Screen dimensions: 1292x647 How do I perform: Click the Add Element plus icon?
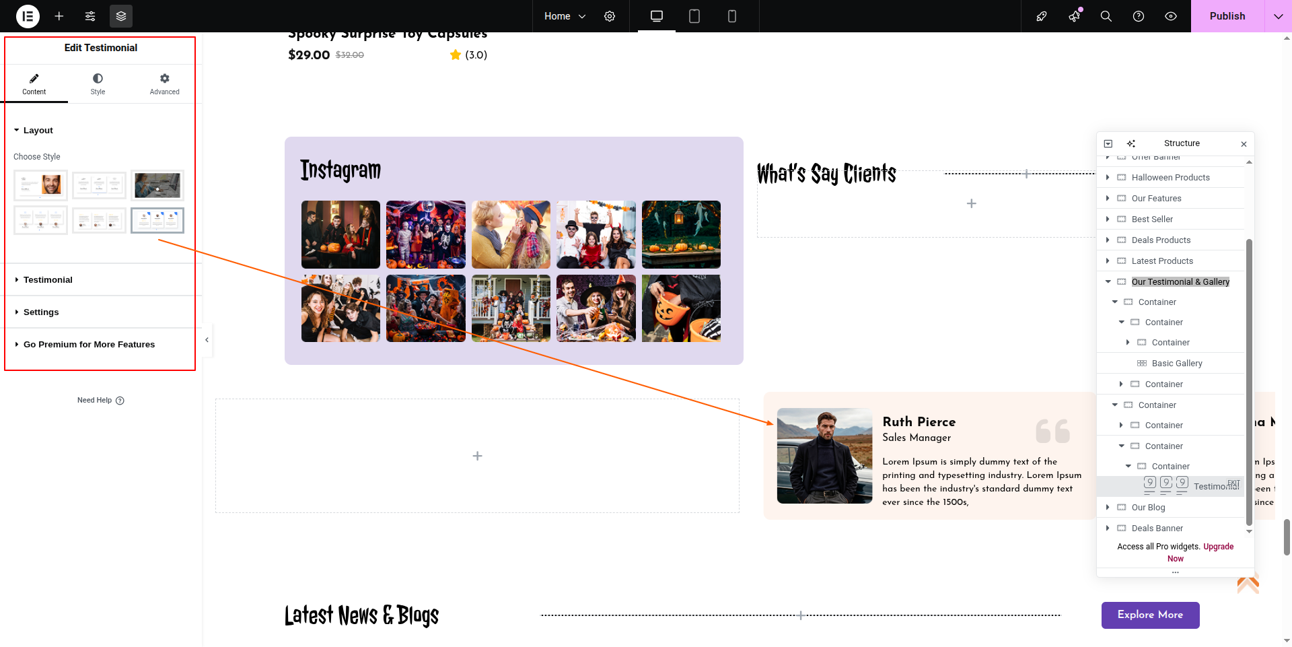(59, 16)
